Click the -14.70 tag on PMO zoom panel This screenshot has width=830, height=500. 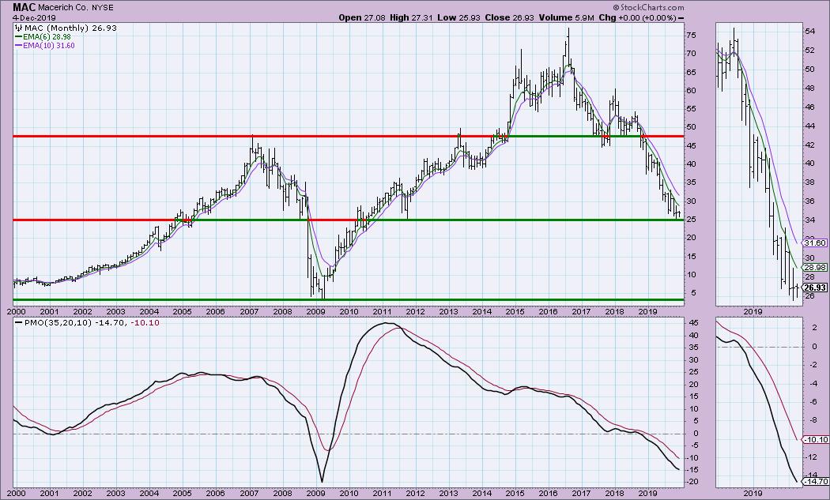(x=815, y=481)
